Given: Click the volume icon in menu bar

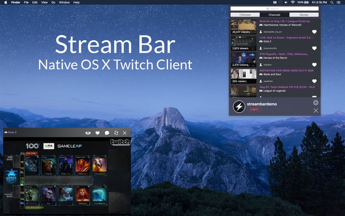Looking at the screenshot, I should (286, 3).
